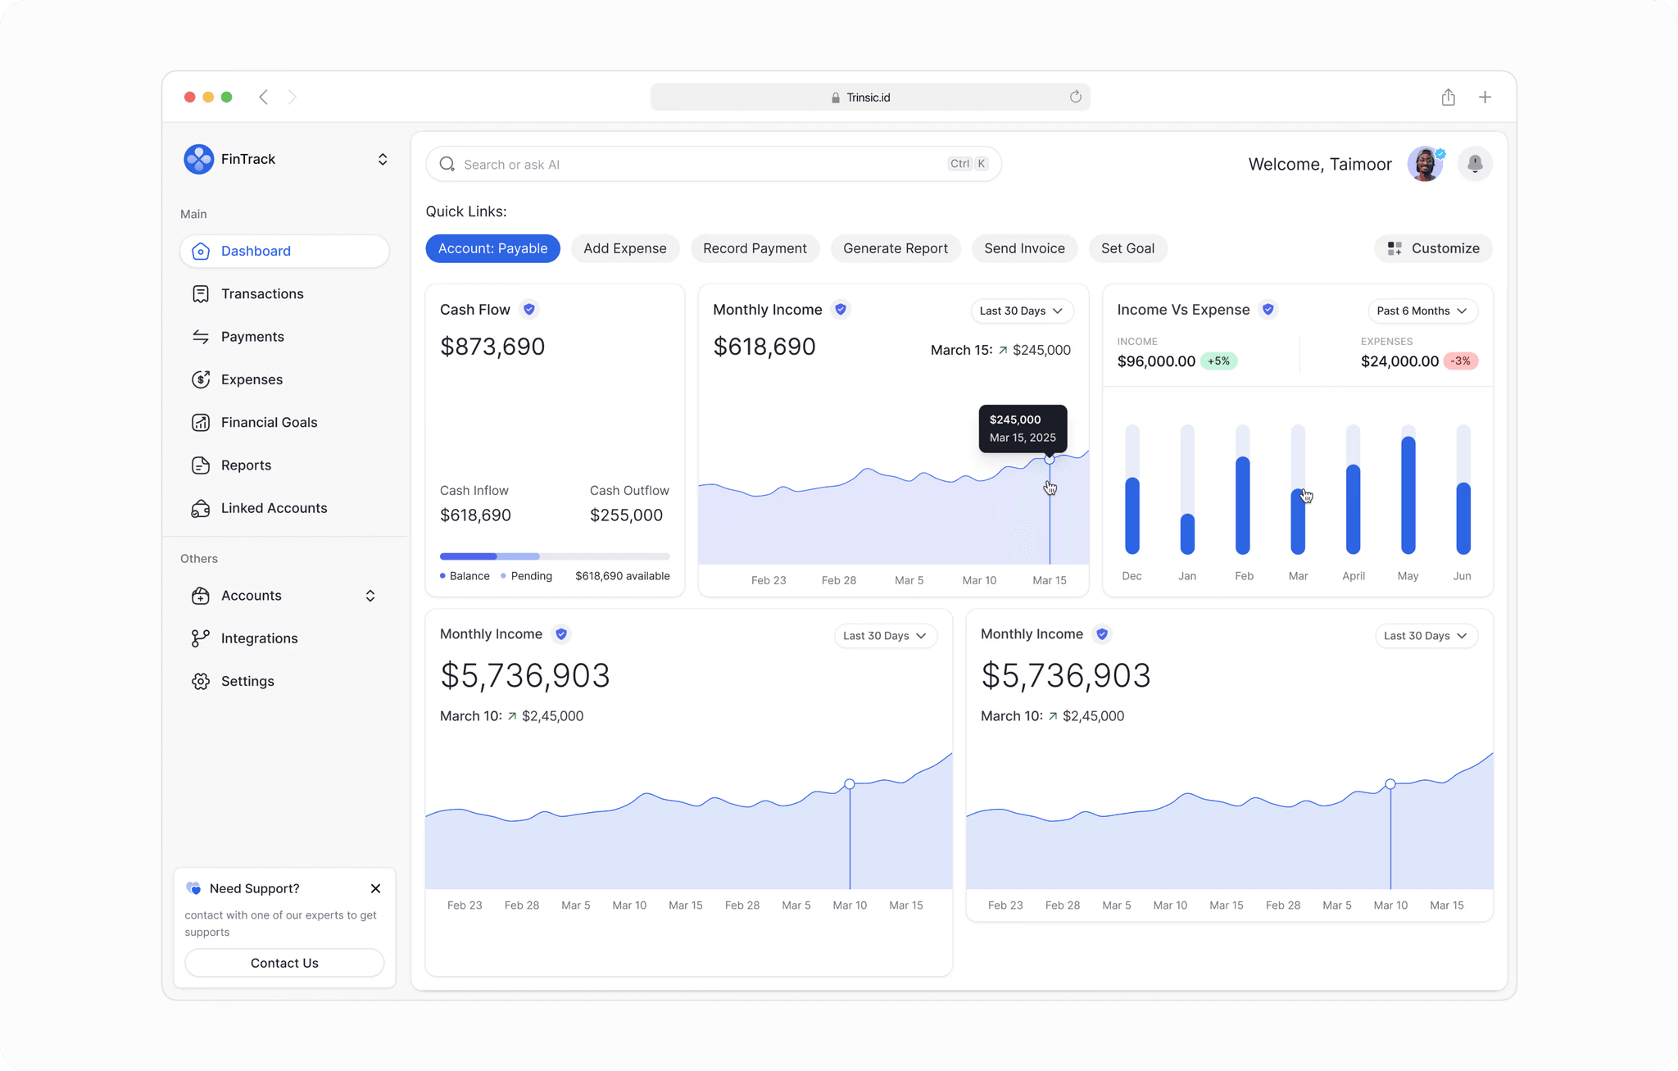Open the Transactions sidebar icon
Image resolution: width=1678 pixels, height=1071 pixels.
tap(201, 294)
